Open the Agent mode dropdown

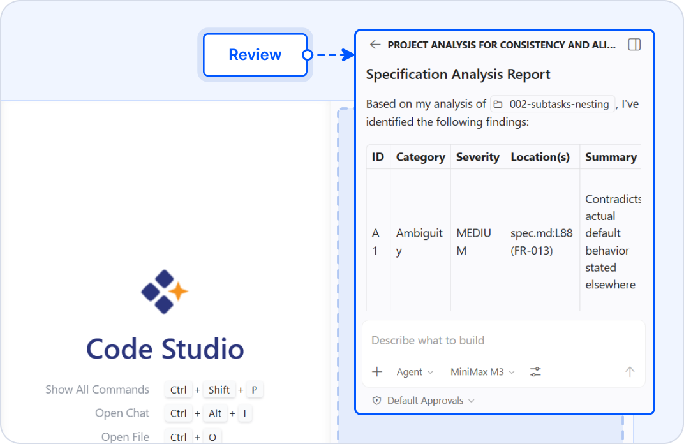pos(414,372)
